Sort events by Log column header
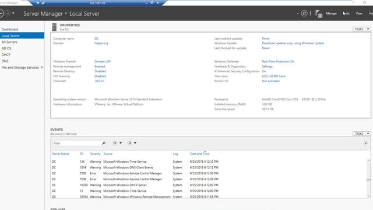 pos(175,154)
